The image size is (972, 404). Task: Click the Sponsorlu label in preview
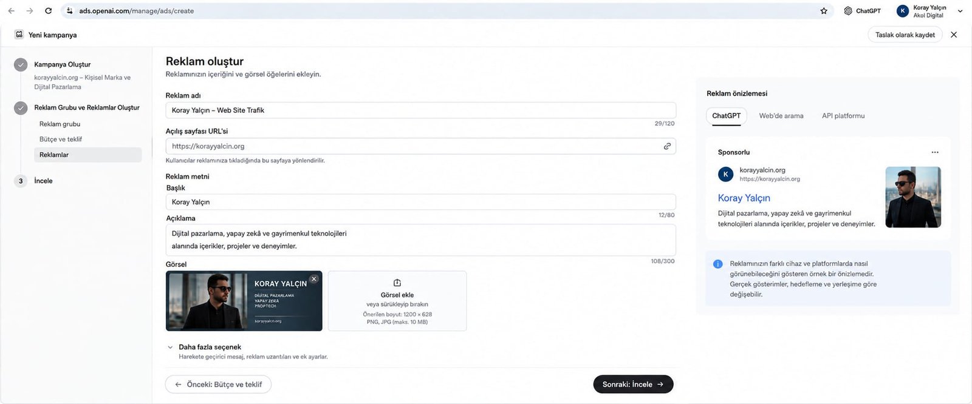(x=734, y=152)
